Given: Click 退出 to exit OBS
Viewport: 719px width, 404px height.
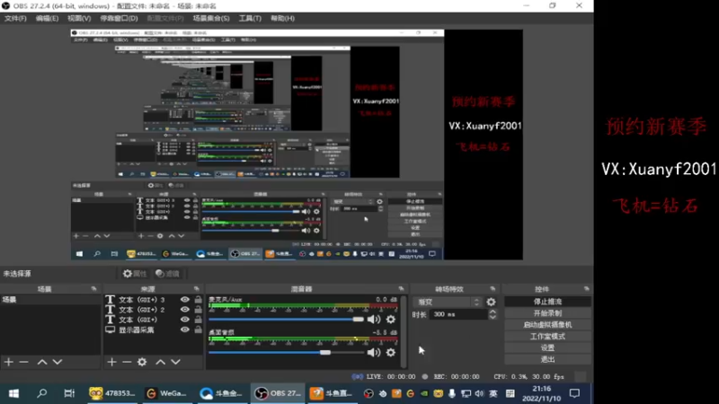Looking at the screenshot, I should point(547,359).
